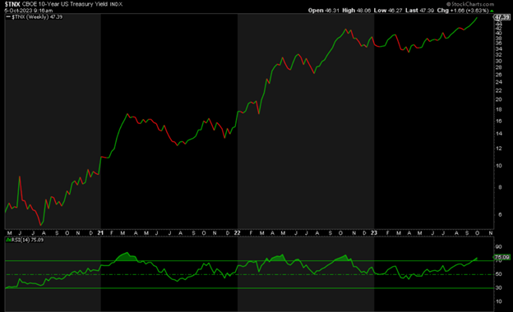Click the 'RSI(14) 75.09' legend text
Viewport: 513px width, 312px height.
pos(27,240)
